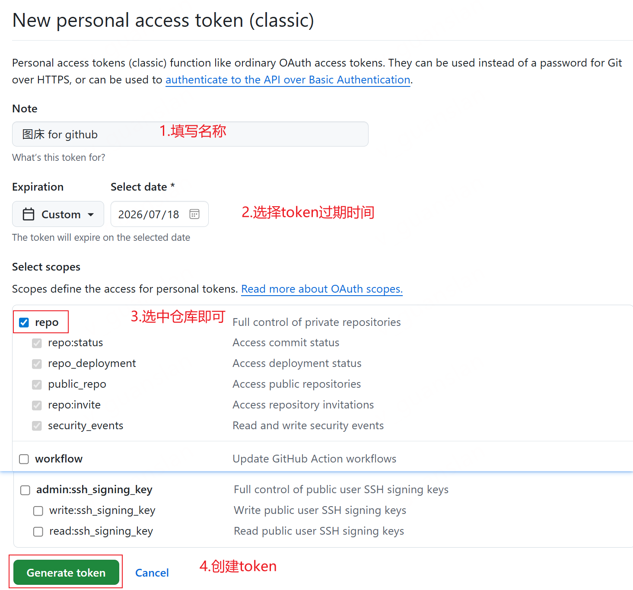Click the workflow scope label
633x590 pixels.
(59, 459)
